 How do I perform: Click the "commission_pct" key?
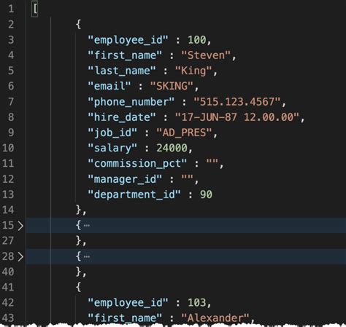point(137,164)
